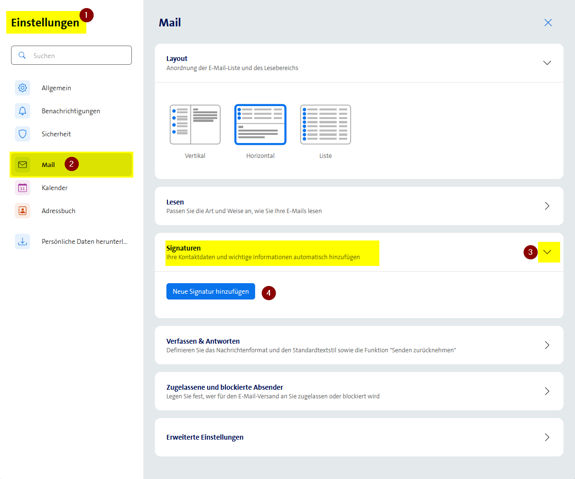Select the Horizontal layout option
Screen dimensions: 575x479
point(260,125)
